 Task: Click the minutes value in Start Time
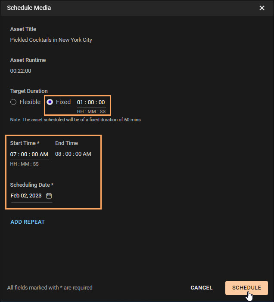[x=24, y=154]
